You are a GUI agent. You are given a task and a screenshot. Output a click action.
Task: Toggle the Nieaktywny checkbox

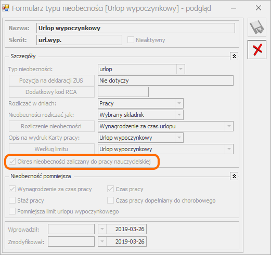pyautogui.click(x=131, y=40)
